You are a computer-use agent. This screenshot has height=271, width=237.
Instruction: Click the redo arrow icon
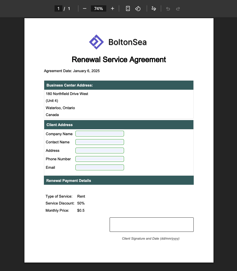178,8
